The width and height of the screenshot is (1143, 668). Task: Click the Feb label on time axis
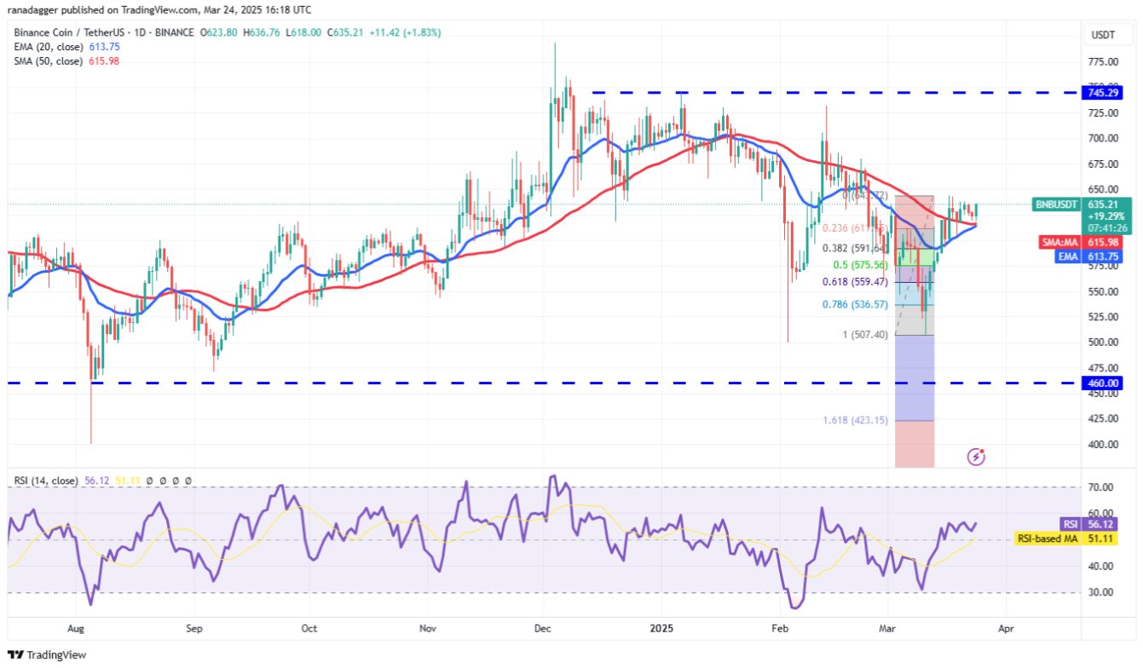780,628
